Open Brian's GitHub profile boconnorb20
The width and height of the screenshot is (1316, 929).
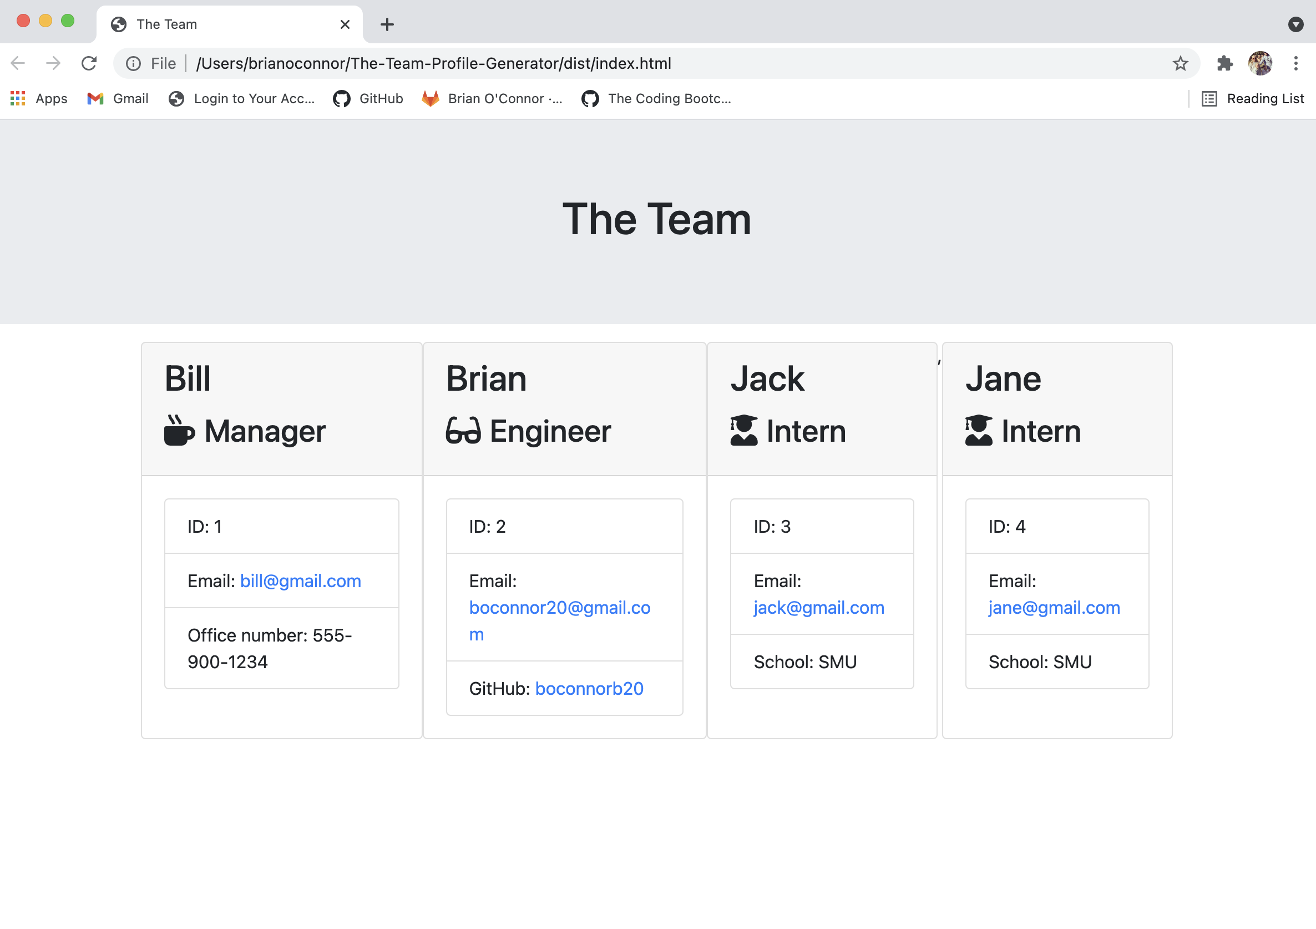click(589, 688)
